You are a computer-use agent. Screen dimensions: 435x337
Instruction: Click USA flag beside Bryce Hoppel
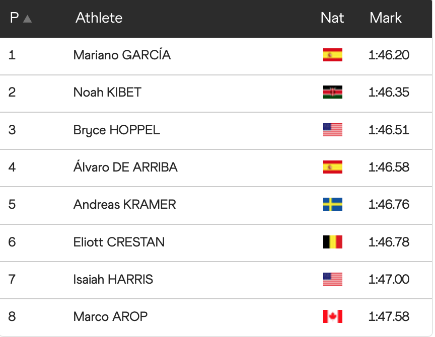(332, 130)
